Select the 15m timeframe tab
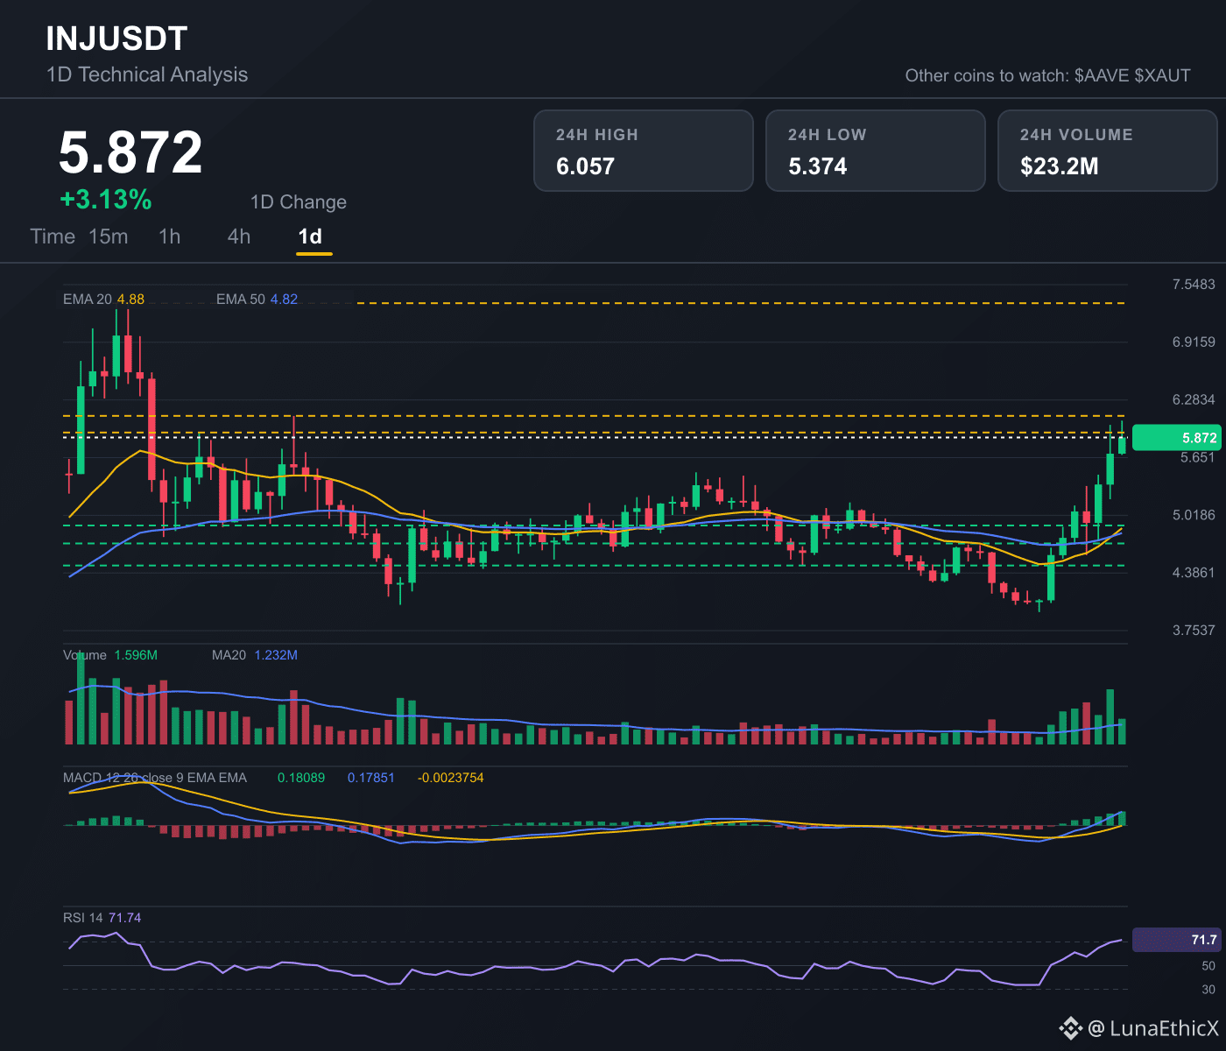 [x=109, y=236]
